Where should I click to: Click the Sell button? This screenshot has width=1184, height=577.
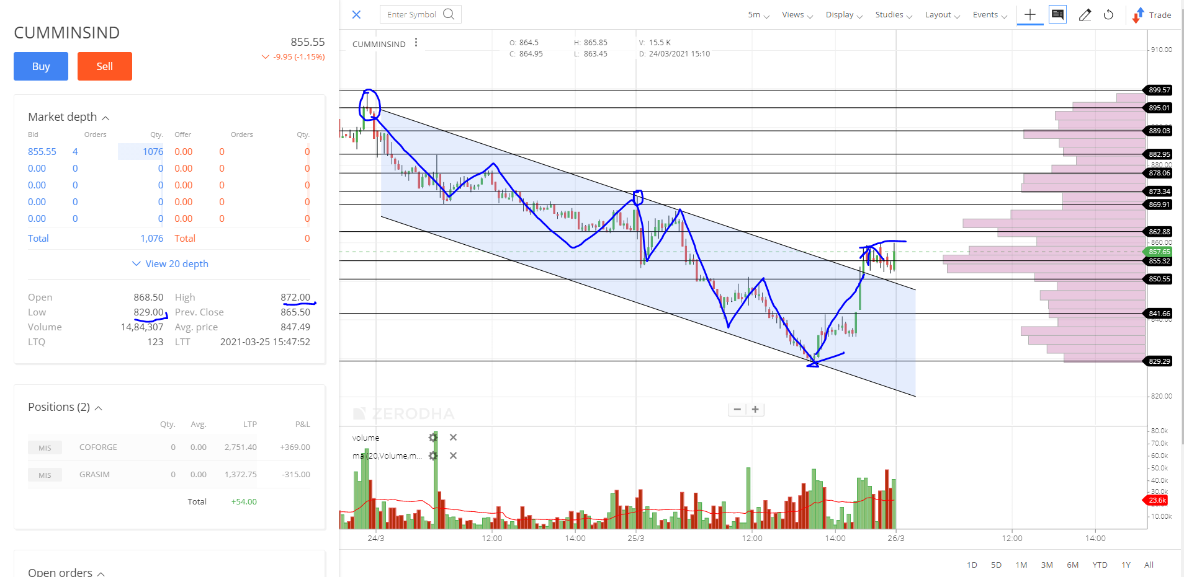click(105, 66)
